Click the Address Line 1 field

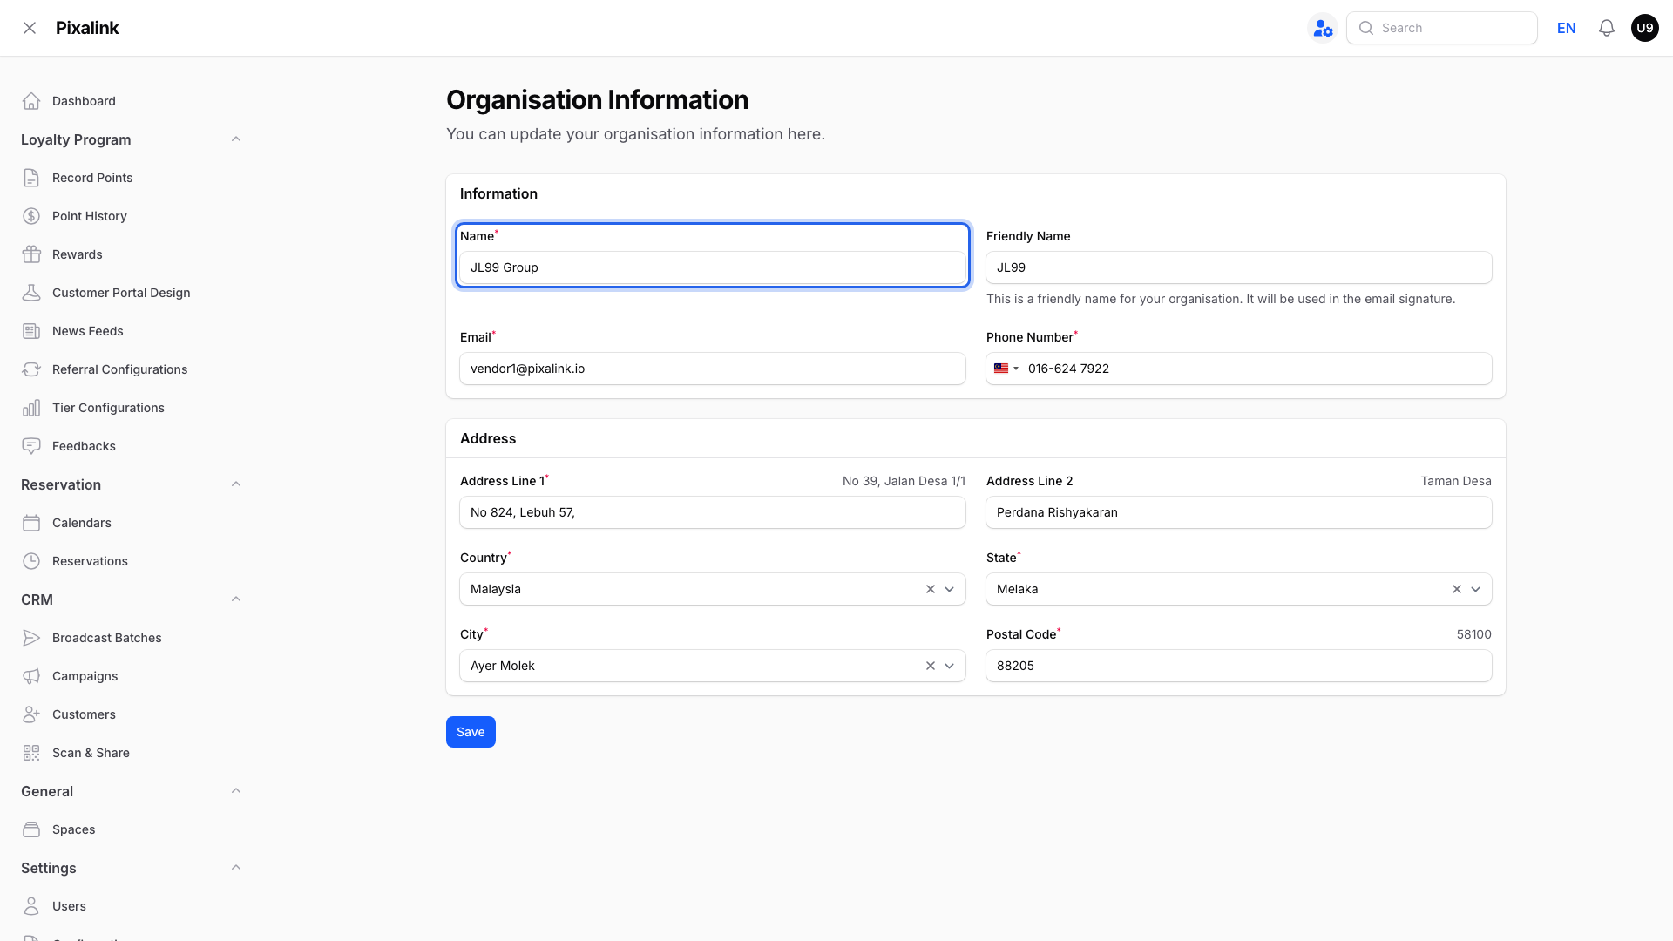[713, 512]
